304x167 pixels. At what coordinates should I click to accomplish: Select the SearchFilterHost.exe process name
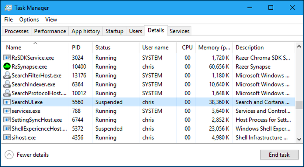[36, 75]
